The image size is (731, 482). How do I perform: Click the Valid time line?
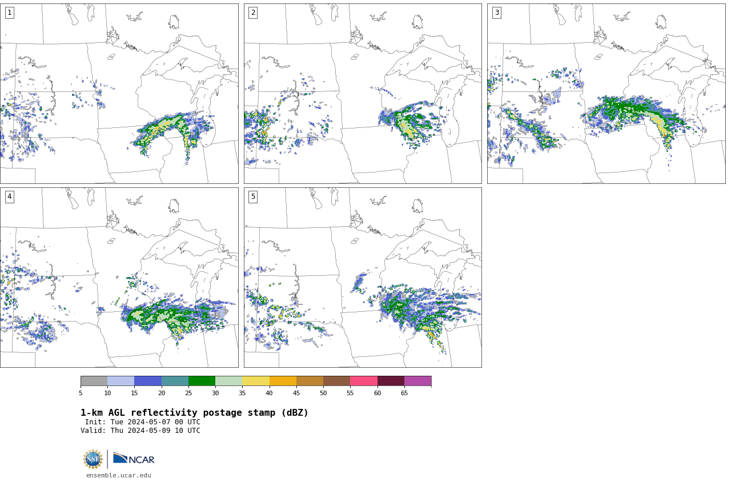(140, 431)
